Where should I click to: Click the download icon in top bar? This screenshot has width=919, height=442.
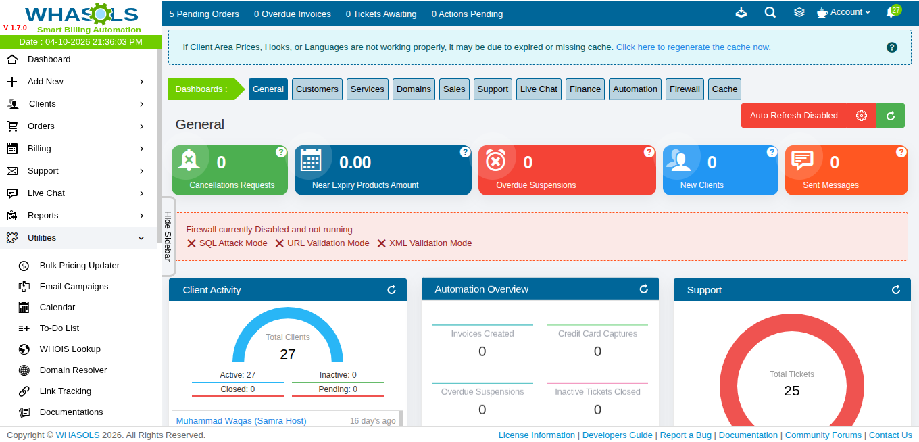tap(741, 13)
